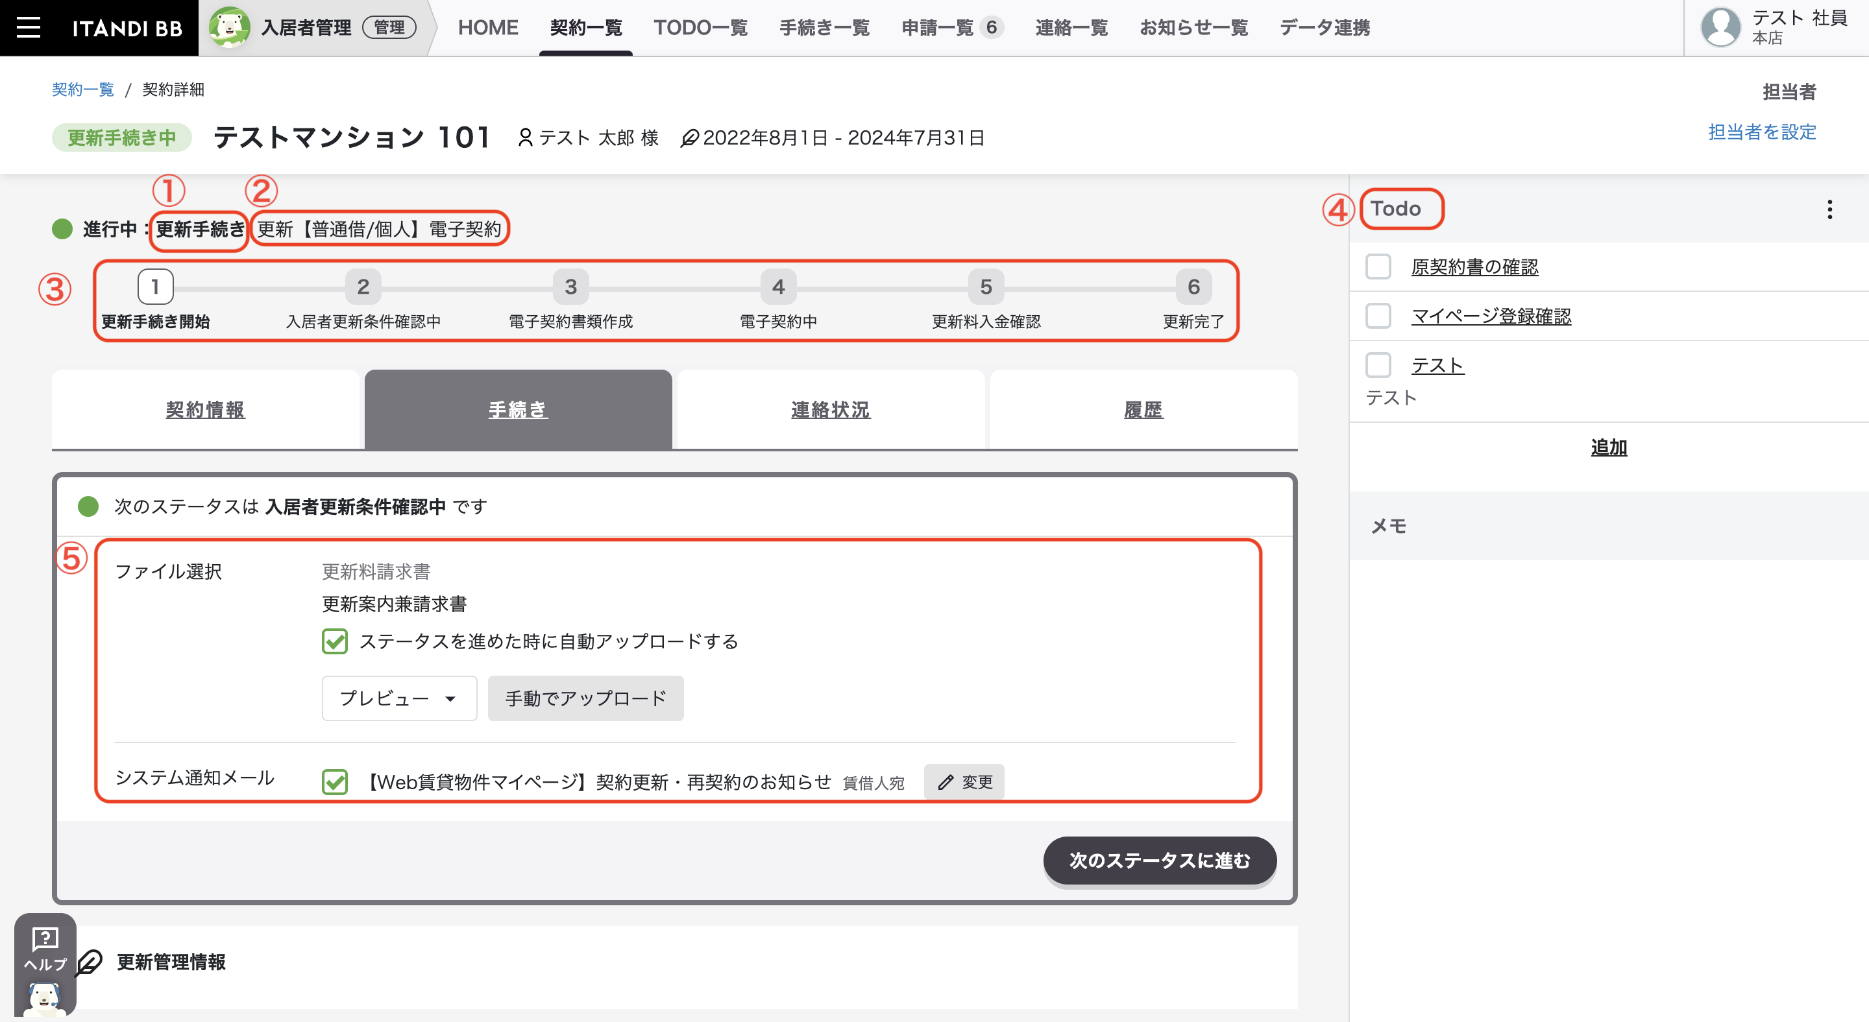Check the 原契約書の確認 todo checkbox
Screen dimensions: 1869x1022
point(1378,267)
